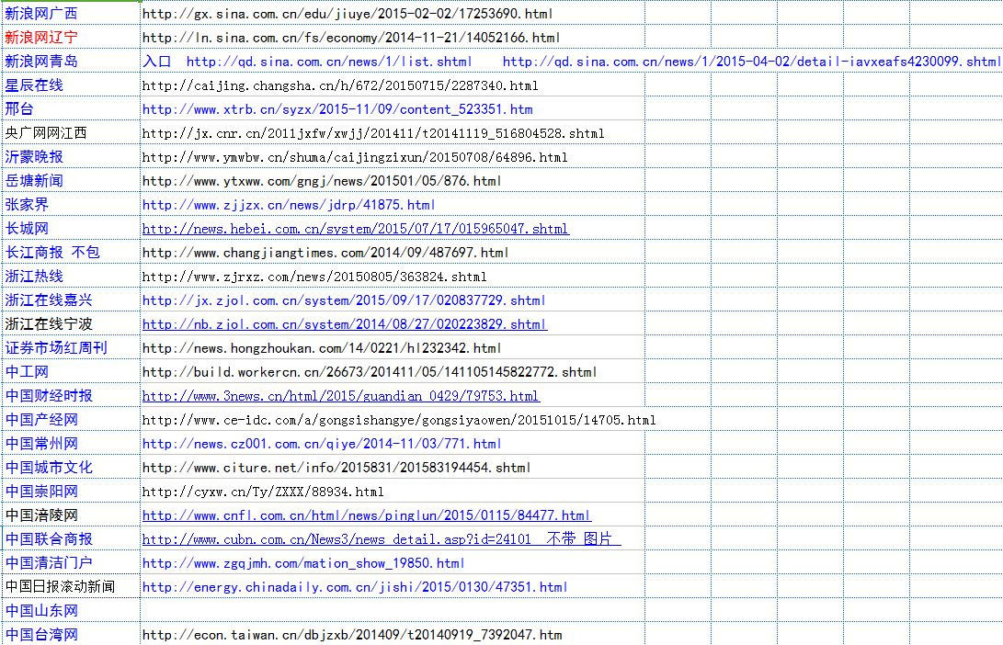Click the jx.cnr.cn URL cell
Image resolution: width=1003 pixels, height=645 pixels.
pyautogui.click(x=393, y=132)
